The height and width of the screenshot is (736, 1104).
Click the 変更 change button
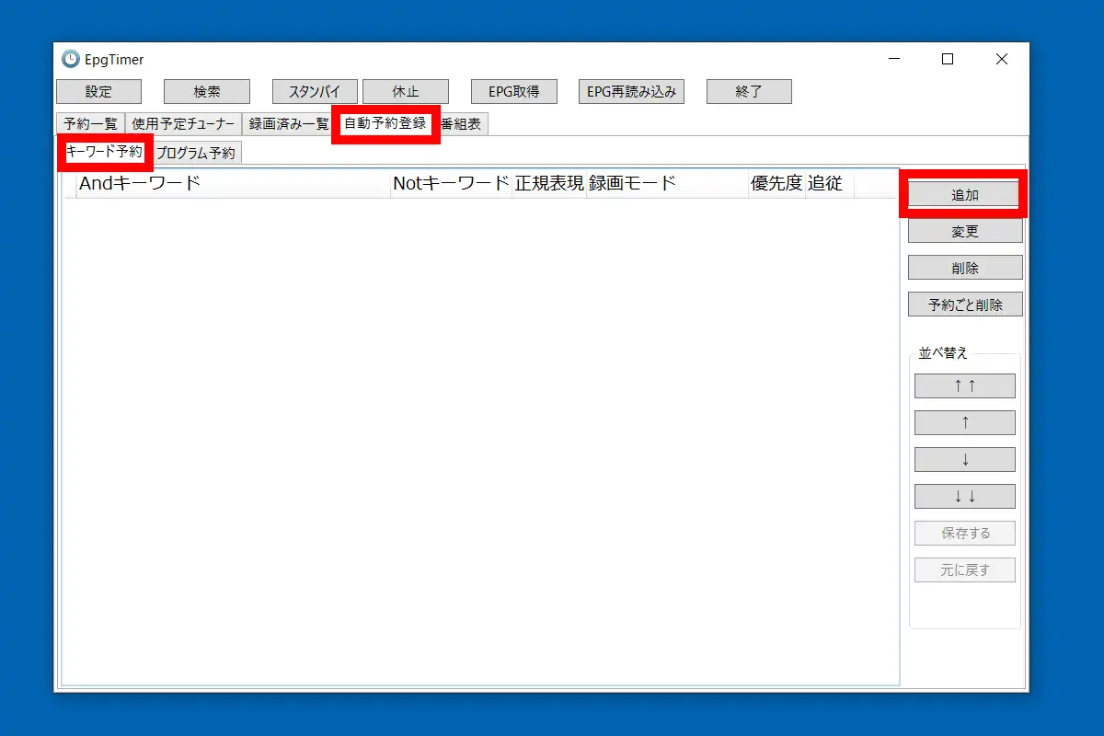[x=965, y=231]
